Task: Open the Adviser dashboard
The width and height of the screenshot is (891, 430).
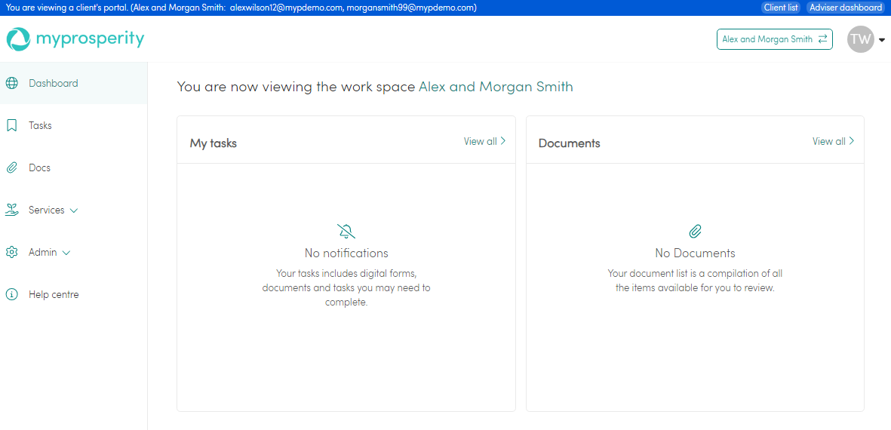Action: tap(845, 8)
